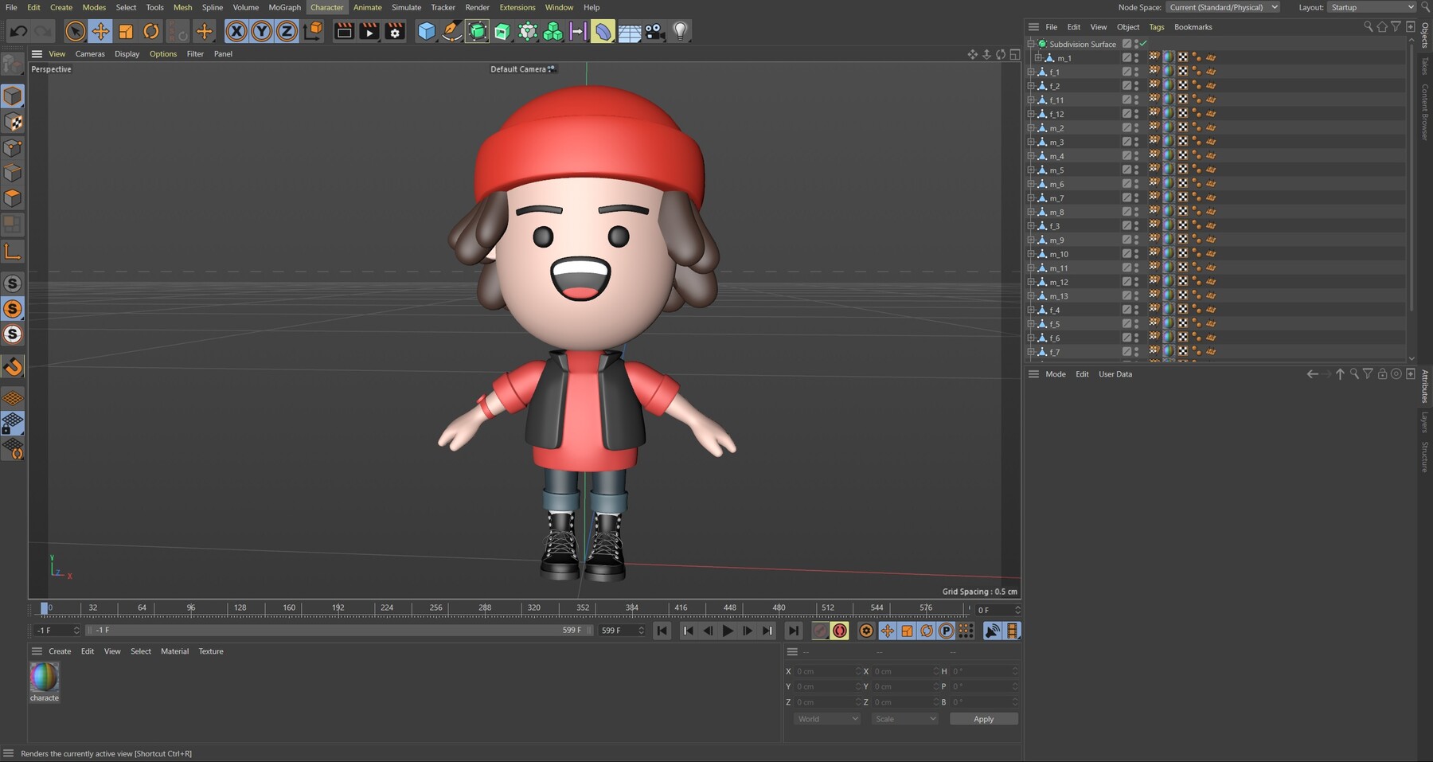Expand the f_1 object in tree
Image resolution: width=1433 pixels, height=762 pixels.
(x=1032, y=72)
